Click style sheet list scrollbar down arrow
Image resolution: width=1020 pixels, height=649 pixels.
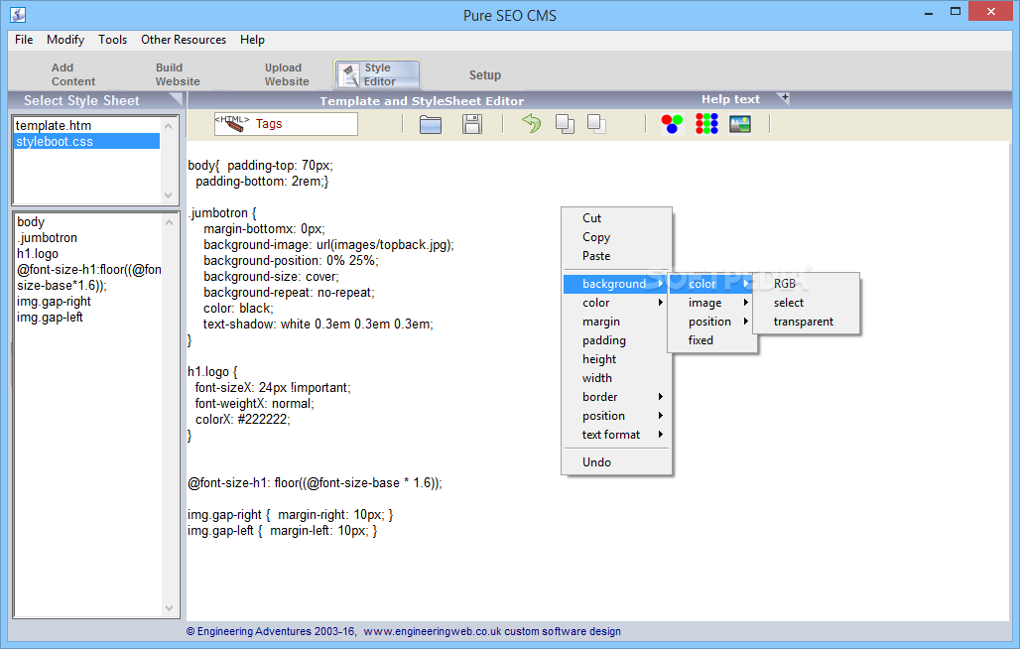169,195
